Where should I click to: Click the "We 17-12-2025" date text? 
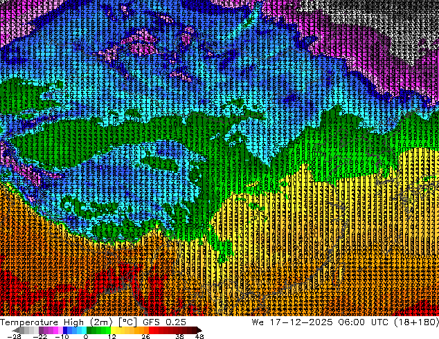pyautogui.click(x=292, y=322)
